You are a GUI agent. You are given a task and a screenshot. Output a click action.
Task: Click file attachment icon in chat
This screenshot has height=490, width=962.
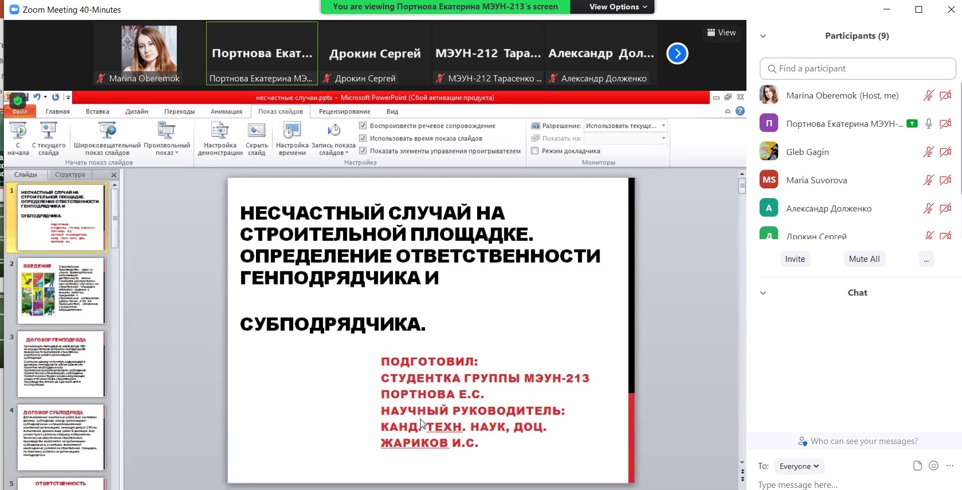click(x=917, y=466)
